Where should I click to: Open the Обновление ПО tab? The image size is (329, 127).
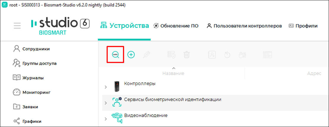tap(176, 26)
